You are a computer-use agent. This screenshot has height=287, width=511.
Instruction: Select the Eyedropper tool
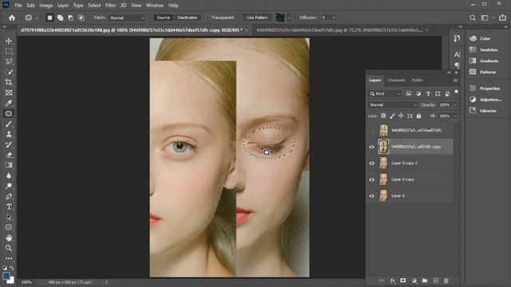pos(9,103)
